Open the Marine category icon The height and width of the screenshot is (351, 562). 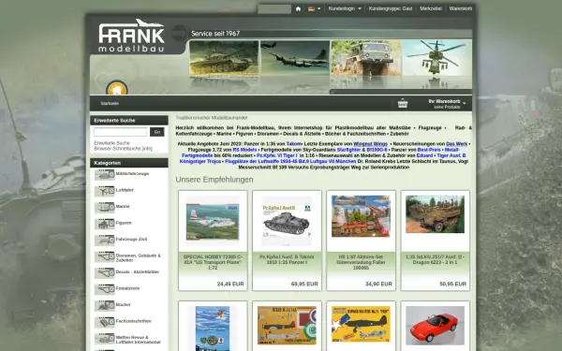pyautogui.click(x=104, y=208)
